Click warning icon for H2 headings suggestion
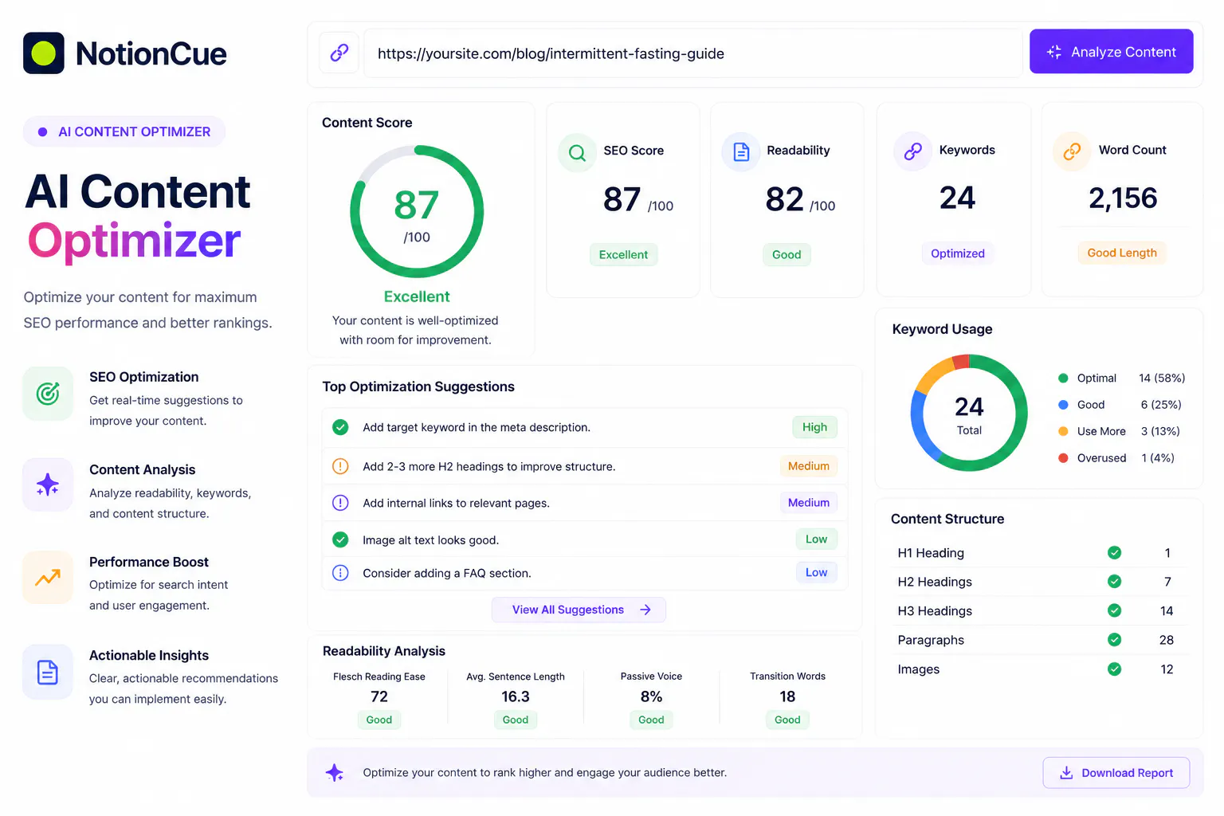 pos(340,466)
